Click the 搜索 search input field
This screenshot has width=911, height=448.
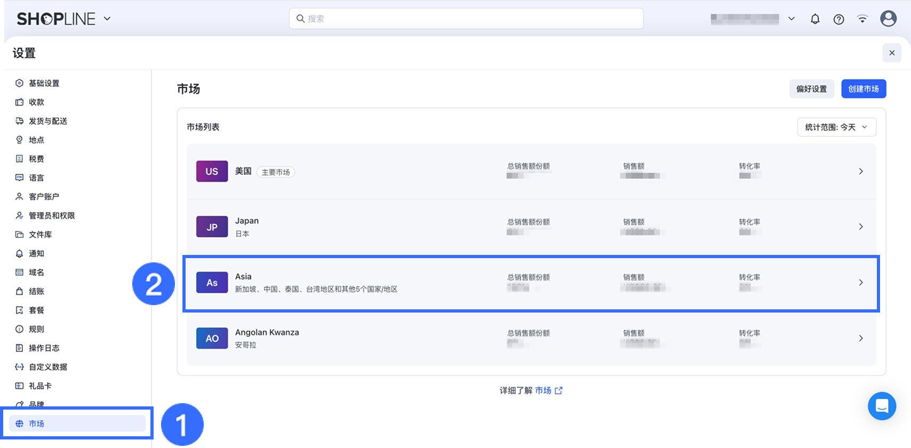pyautogui.click(x=466, y=19)
